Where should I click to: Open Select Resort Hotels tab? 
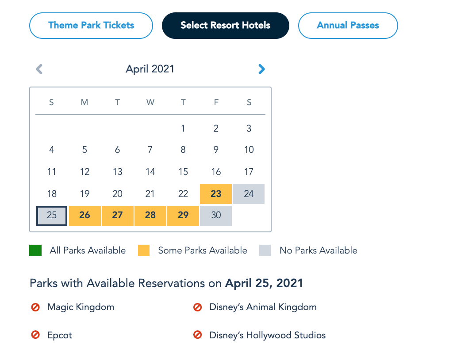pyautogui.click(x=226, y=25)
